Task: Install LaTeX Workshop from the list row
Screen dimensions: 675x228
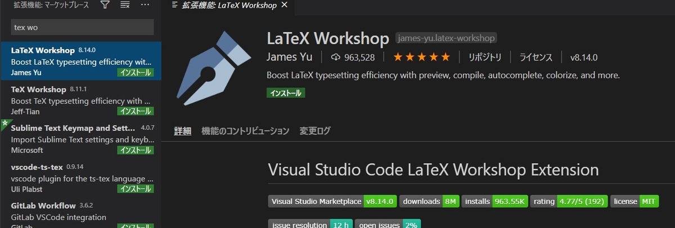Action: [x=135, y=73]
